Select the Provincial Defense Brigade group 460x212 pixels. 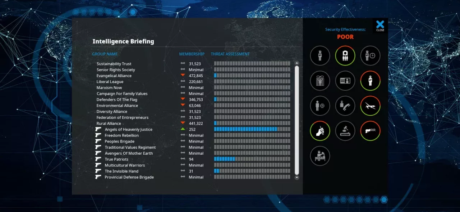pyautogui.click(x=129, y=177)
